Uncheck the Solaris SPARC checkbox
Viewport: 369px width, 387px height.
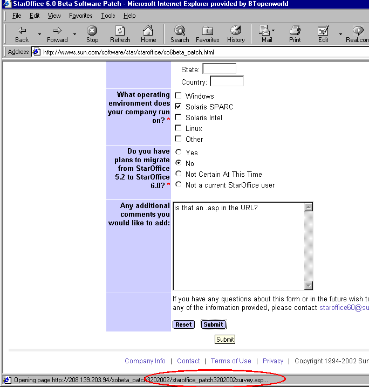(x=178, y=106)
